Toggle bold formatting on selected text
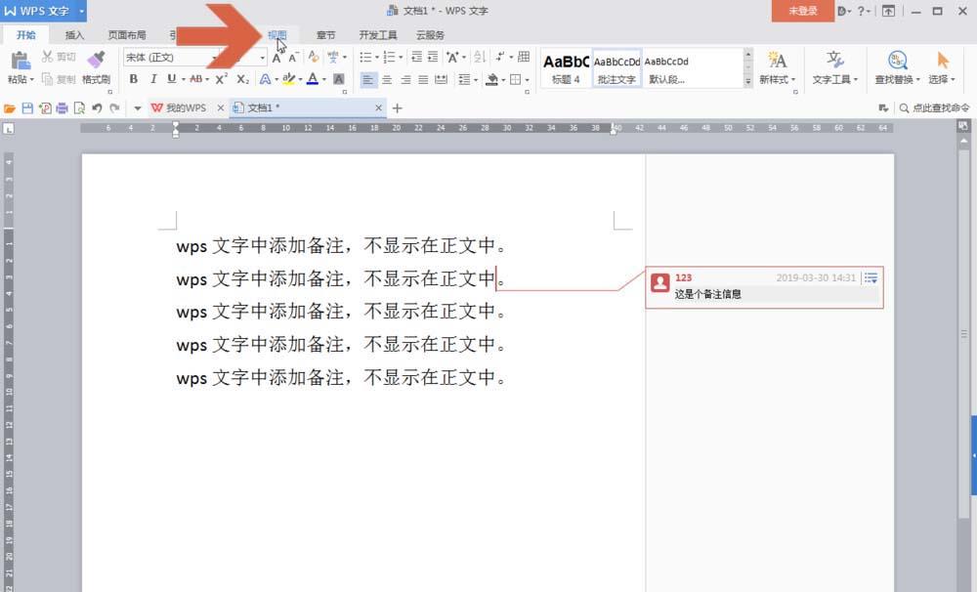The height and width of the screenshot is (592, 977). tap(134, 78)
